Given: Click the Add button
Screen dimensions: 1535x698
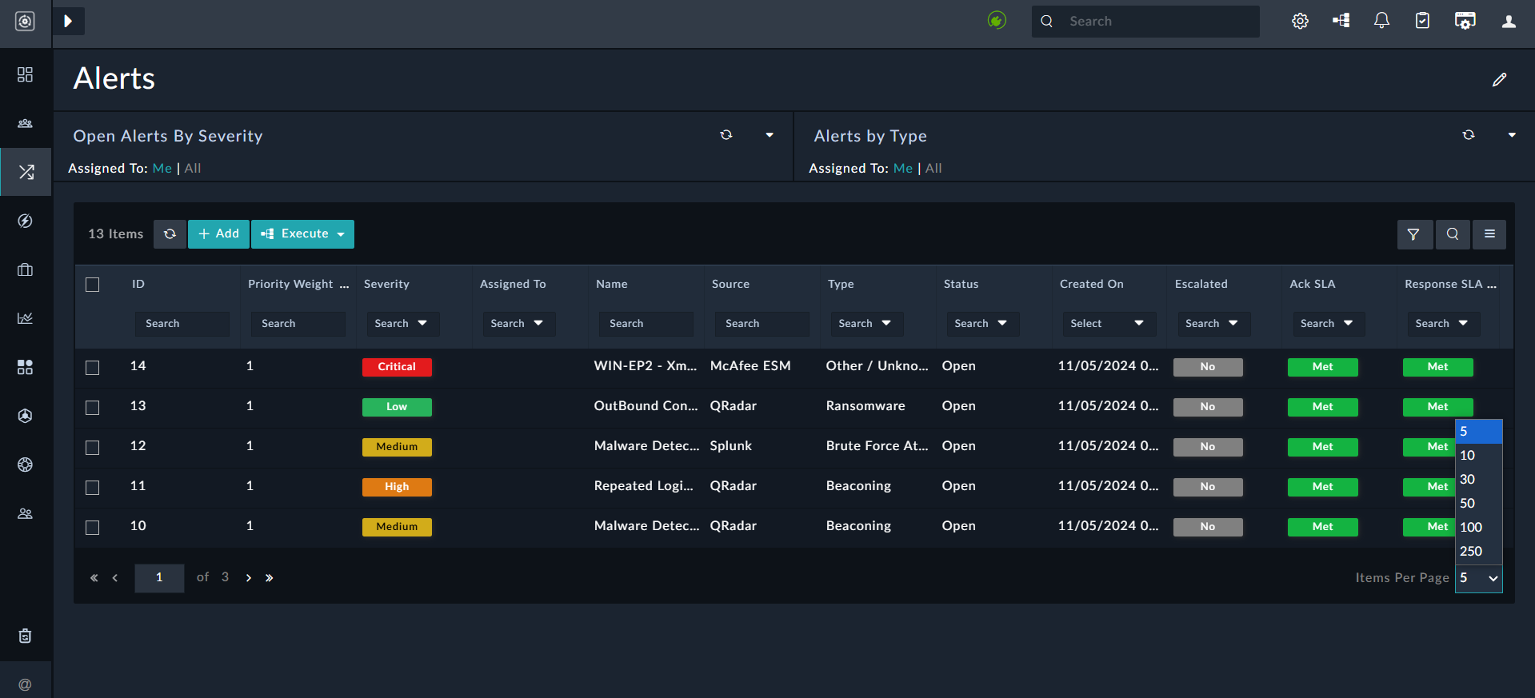Looking at the screenshot, I should pyautogui.click(x=218, y=234).
